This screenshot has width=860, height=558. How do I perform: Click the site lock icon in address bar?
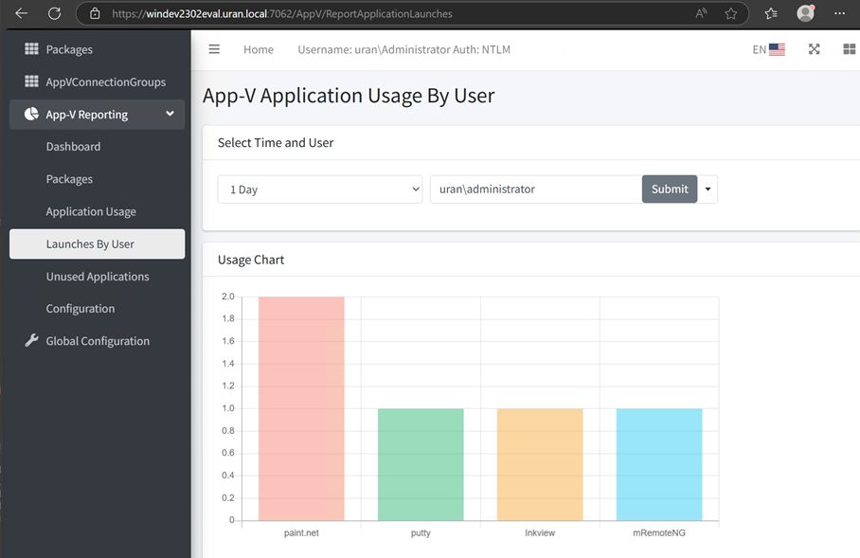(x=95, y=13)
